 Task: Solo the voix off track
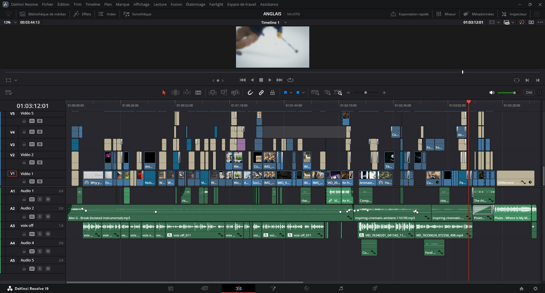pos(40,234)
